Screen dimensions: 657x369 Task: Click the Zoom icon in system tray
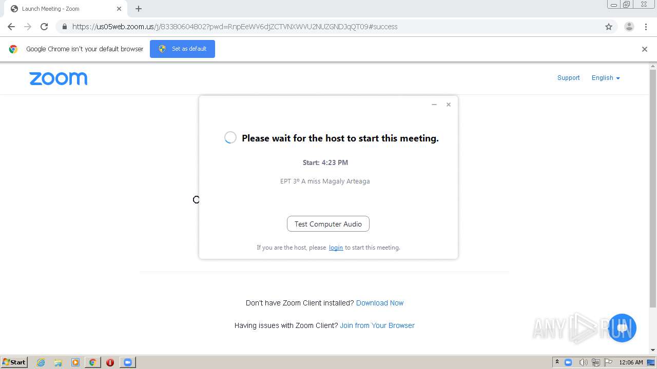click(568, 362)
